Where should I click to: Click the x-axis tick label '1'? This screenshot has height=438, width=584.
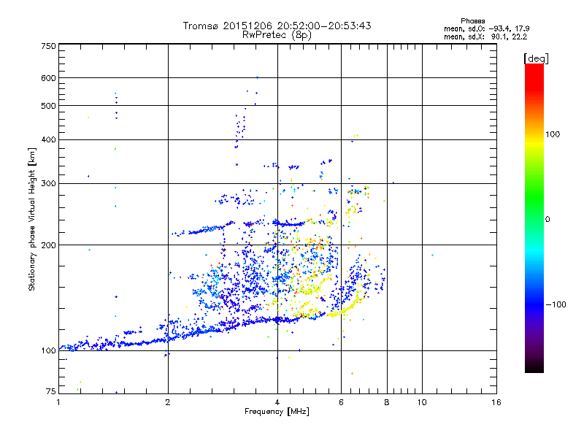[x=58, y=402]
